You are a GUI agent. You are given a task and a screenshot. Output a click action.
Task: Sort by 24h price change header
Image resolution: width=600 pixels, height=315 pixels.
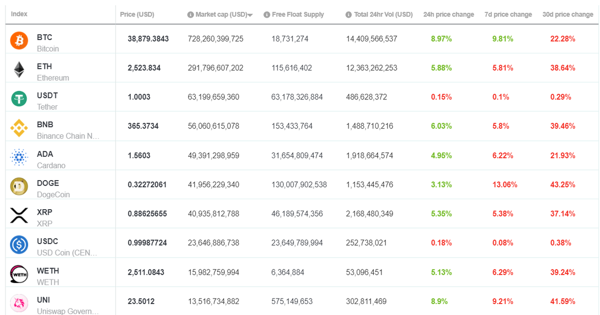click(x=448, y=14)
